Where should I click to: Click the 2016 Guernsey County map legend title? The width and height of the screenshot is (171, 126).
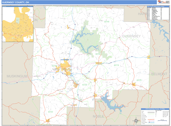coord(154,109)
